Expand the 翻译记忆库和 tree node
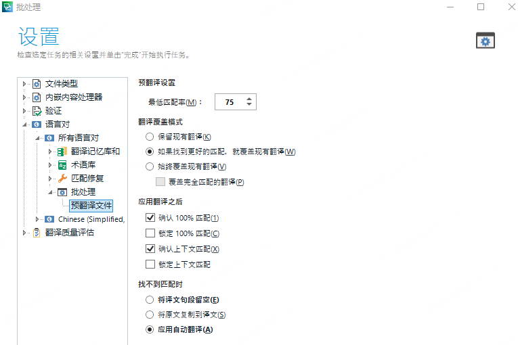This screenshot has height=345, width=518. (50, 152)
